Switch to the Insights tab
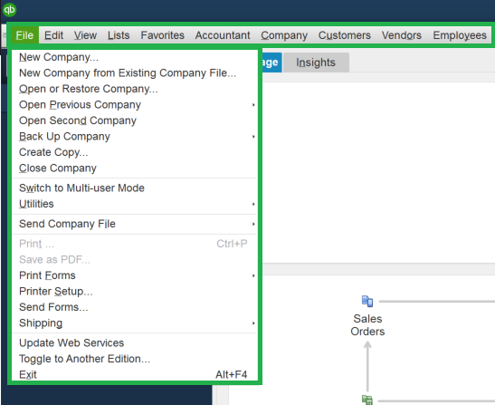 coord(316,63)
